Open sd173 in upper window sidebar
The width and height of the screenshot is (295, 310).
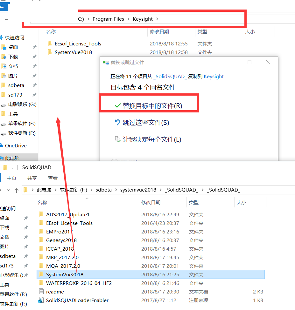pos(15,95)
